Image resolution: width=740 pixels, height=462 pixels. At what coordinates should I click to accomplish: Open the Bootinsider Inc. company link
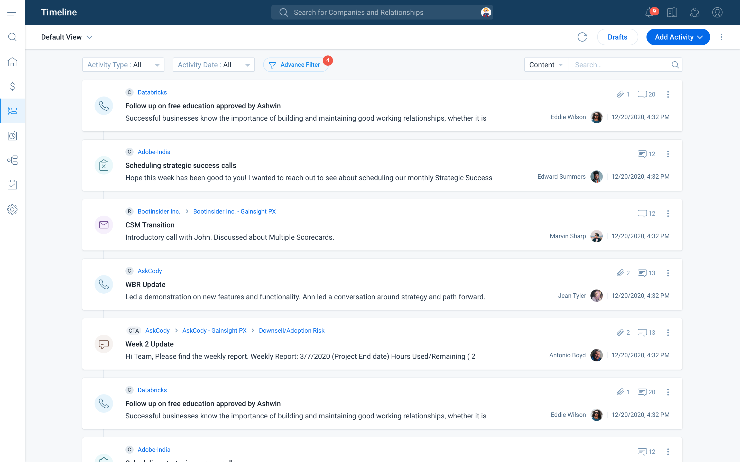click(x=159, y=211)
